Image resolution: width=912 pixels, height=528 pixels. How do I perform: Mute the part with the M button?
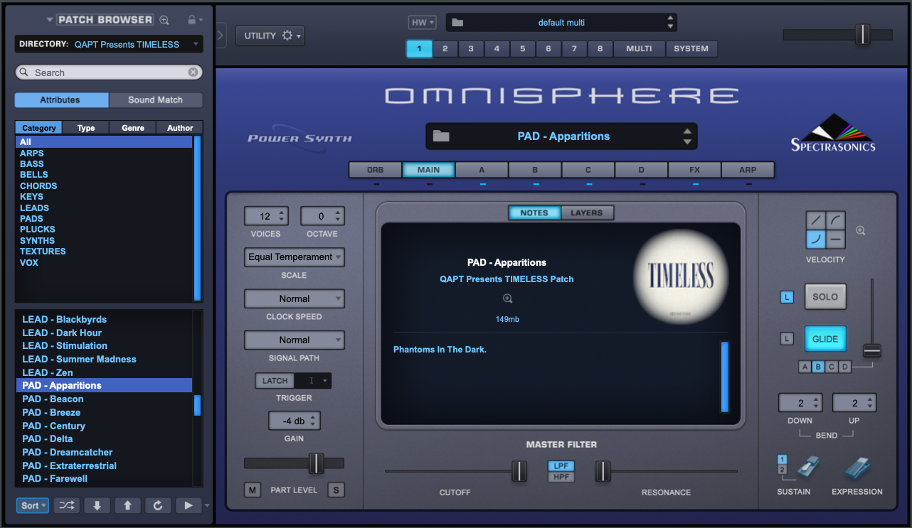click(x=253, y=490)
